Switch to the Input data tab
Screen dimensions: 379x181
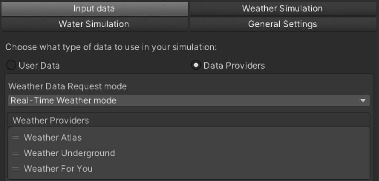click(94, 8)
